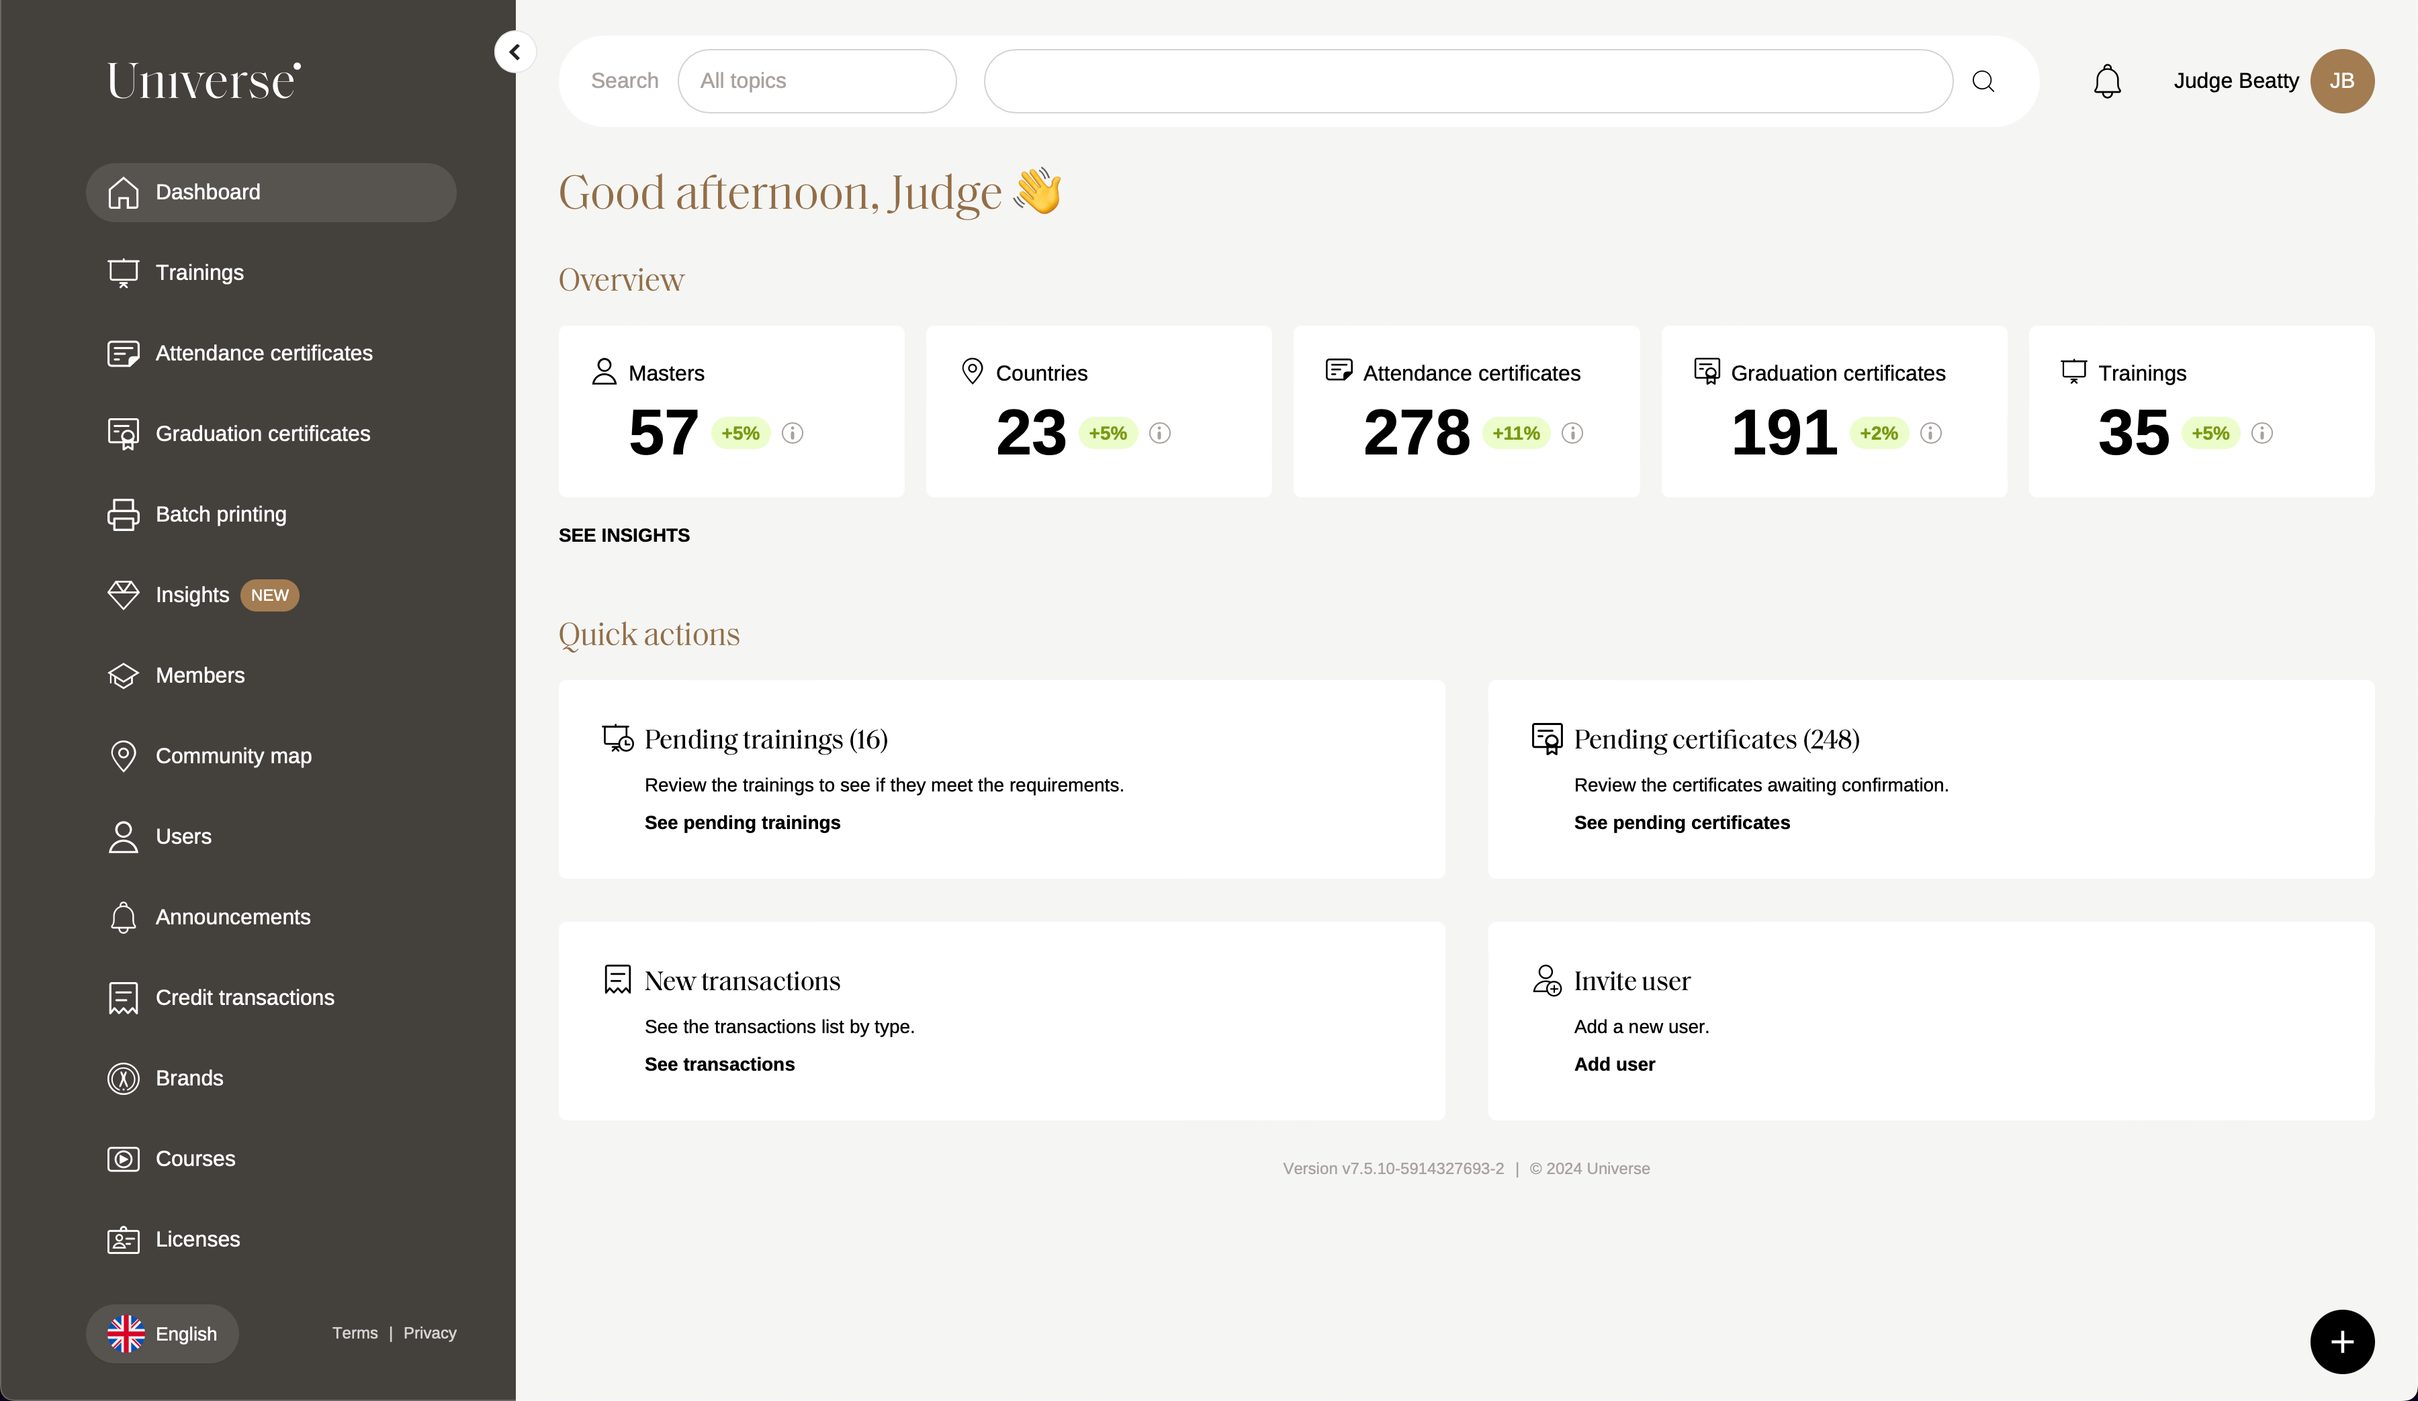Click the Graduation certificates card info icon
The width and height of the screenshot is (2418, 1401).
pyautogui.click(x=1930, y=434)
